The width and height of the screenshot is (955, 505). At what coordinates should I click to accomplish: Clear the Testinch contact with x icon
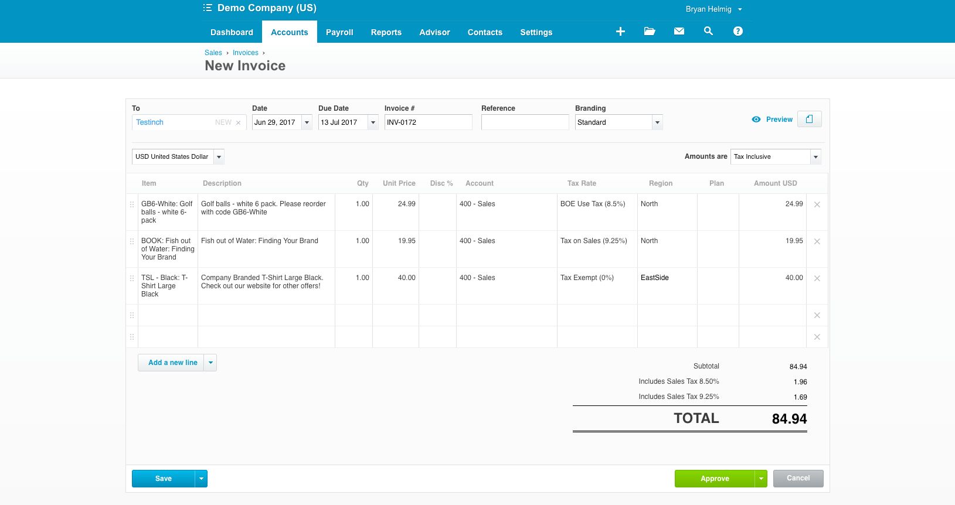[x=238, y=123]
